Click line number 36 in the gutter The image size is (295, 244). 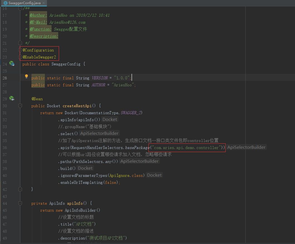[5, 148]
